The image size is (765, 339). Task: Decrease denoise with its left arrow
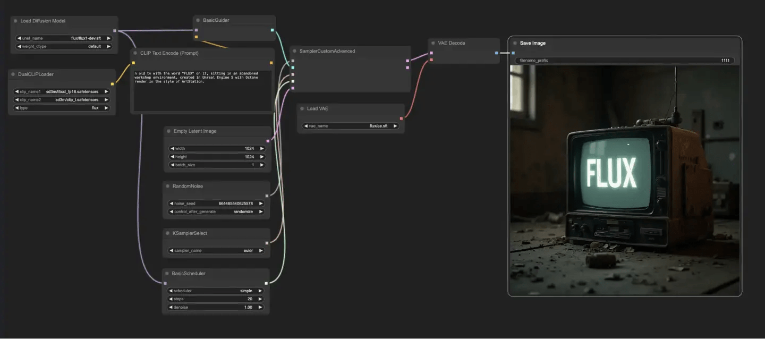point(171,307)
